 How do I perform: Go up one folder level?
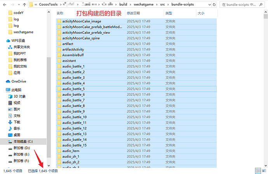coord(24,5)
